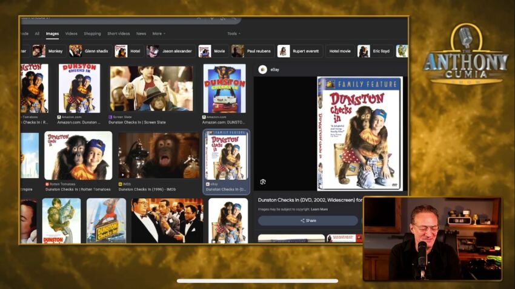515x289 pixels.
Task: Click the 'Dunston Checks In | Screen Slate' caption
Action: coord(137,122)
